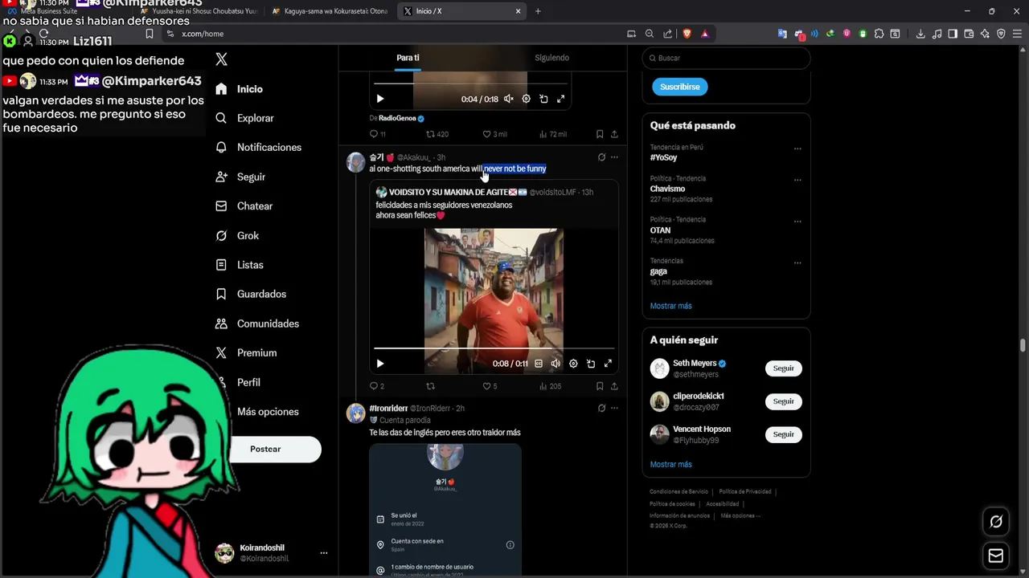This screenshot has width=1029, height=578.
Task: Open Guardados bookmarks page
Action: 250,294
